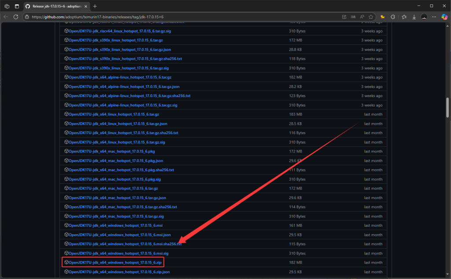Open a new tab with the plus button
Image resolution: width=451 pixels, height=279 pixels.
(95, 6)
